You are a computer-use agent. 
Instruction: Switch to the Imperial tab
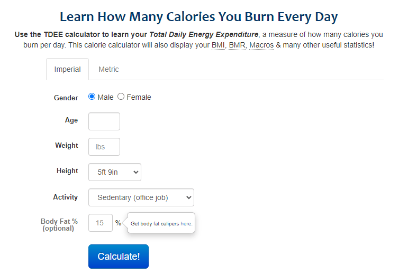pos(67,69)
